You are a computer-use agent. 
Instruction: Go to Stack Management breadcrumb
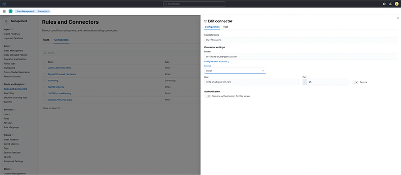(25, 11)
